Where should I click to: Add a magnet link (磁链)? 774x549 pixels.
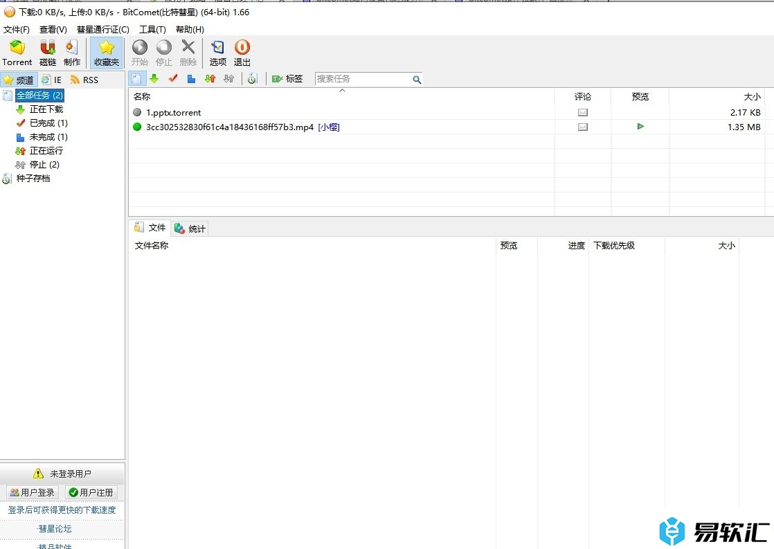(47, 53)
